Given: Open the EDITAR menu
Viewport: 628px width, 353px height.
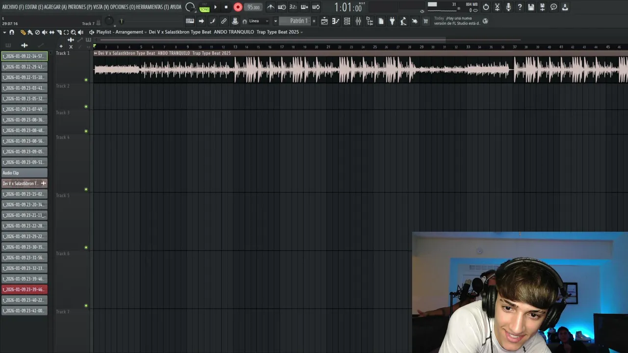Looking at the screenshot, I should 34,7.
